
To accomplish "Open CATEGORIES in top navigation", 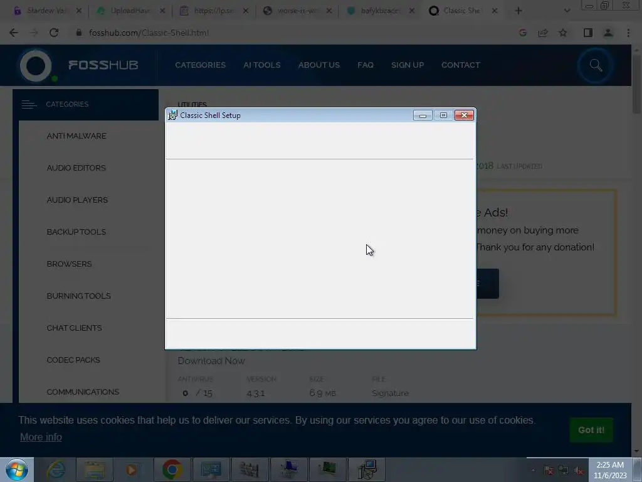I will [x=200, y=65].
